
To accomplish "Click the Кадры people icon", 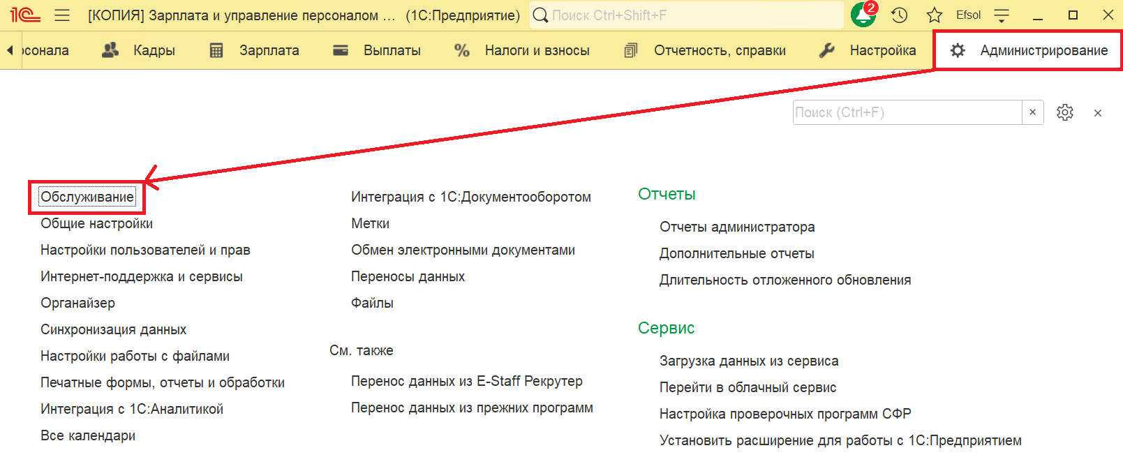I will point(110,50).
